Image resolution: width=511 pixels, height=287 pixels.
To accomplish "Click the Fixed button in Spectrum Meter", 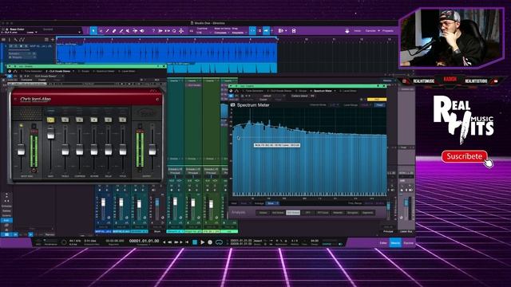I will click(380, 105).
